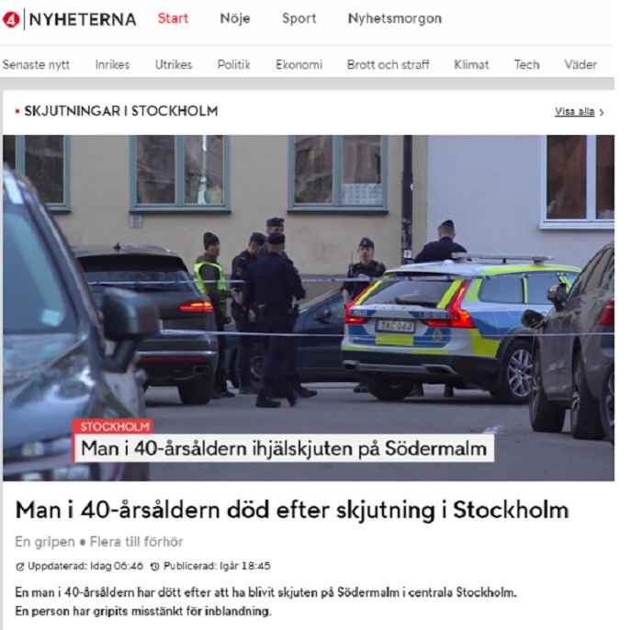Open headline about skjutning i Stockholm
Viewport: 632px width, 630px height.
pyautogui.click(x=292, y=510)
